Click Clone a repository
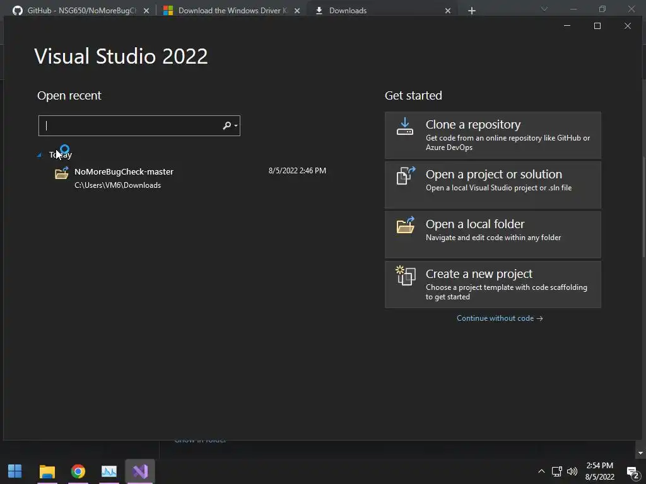 tap(493, 135)
